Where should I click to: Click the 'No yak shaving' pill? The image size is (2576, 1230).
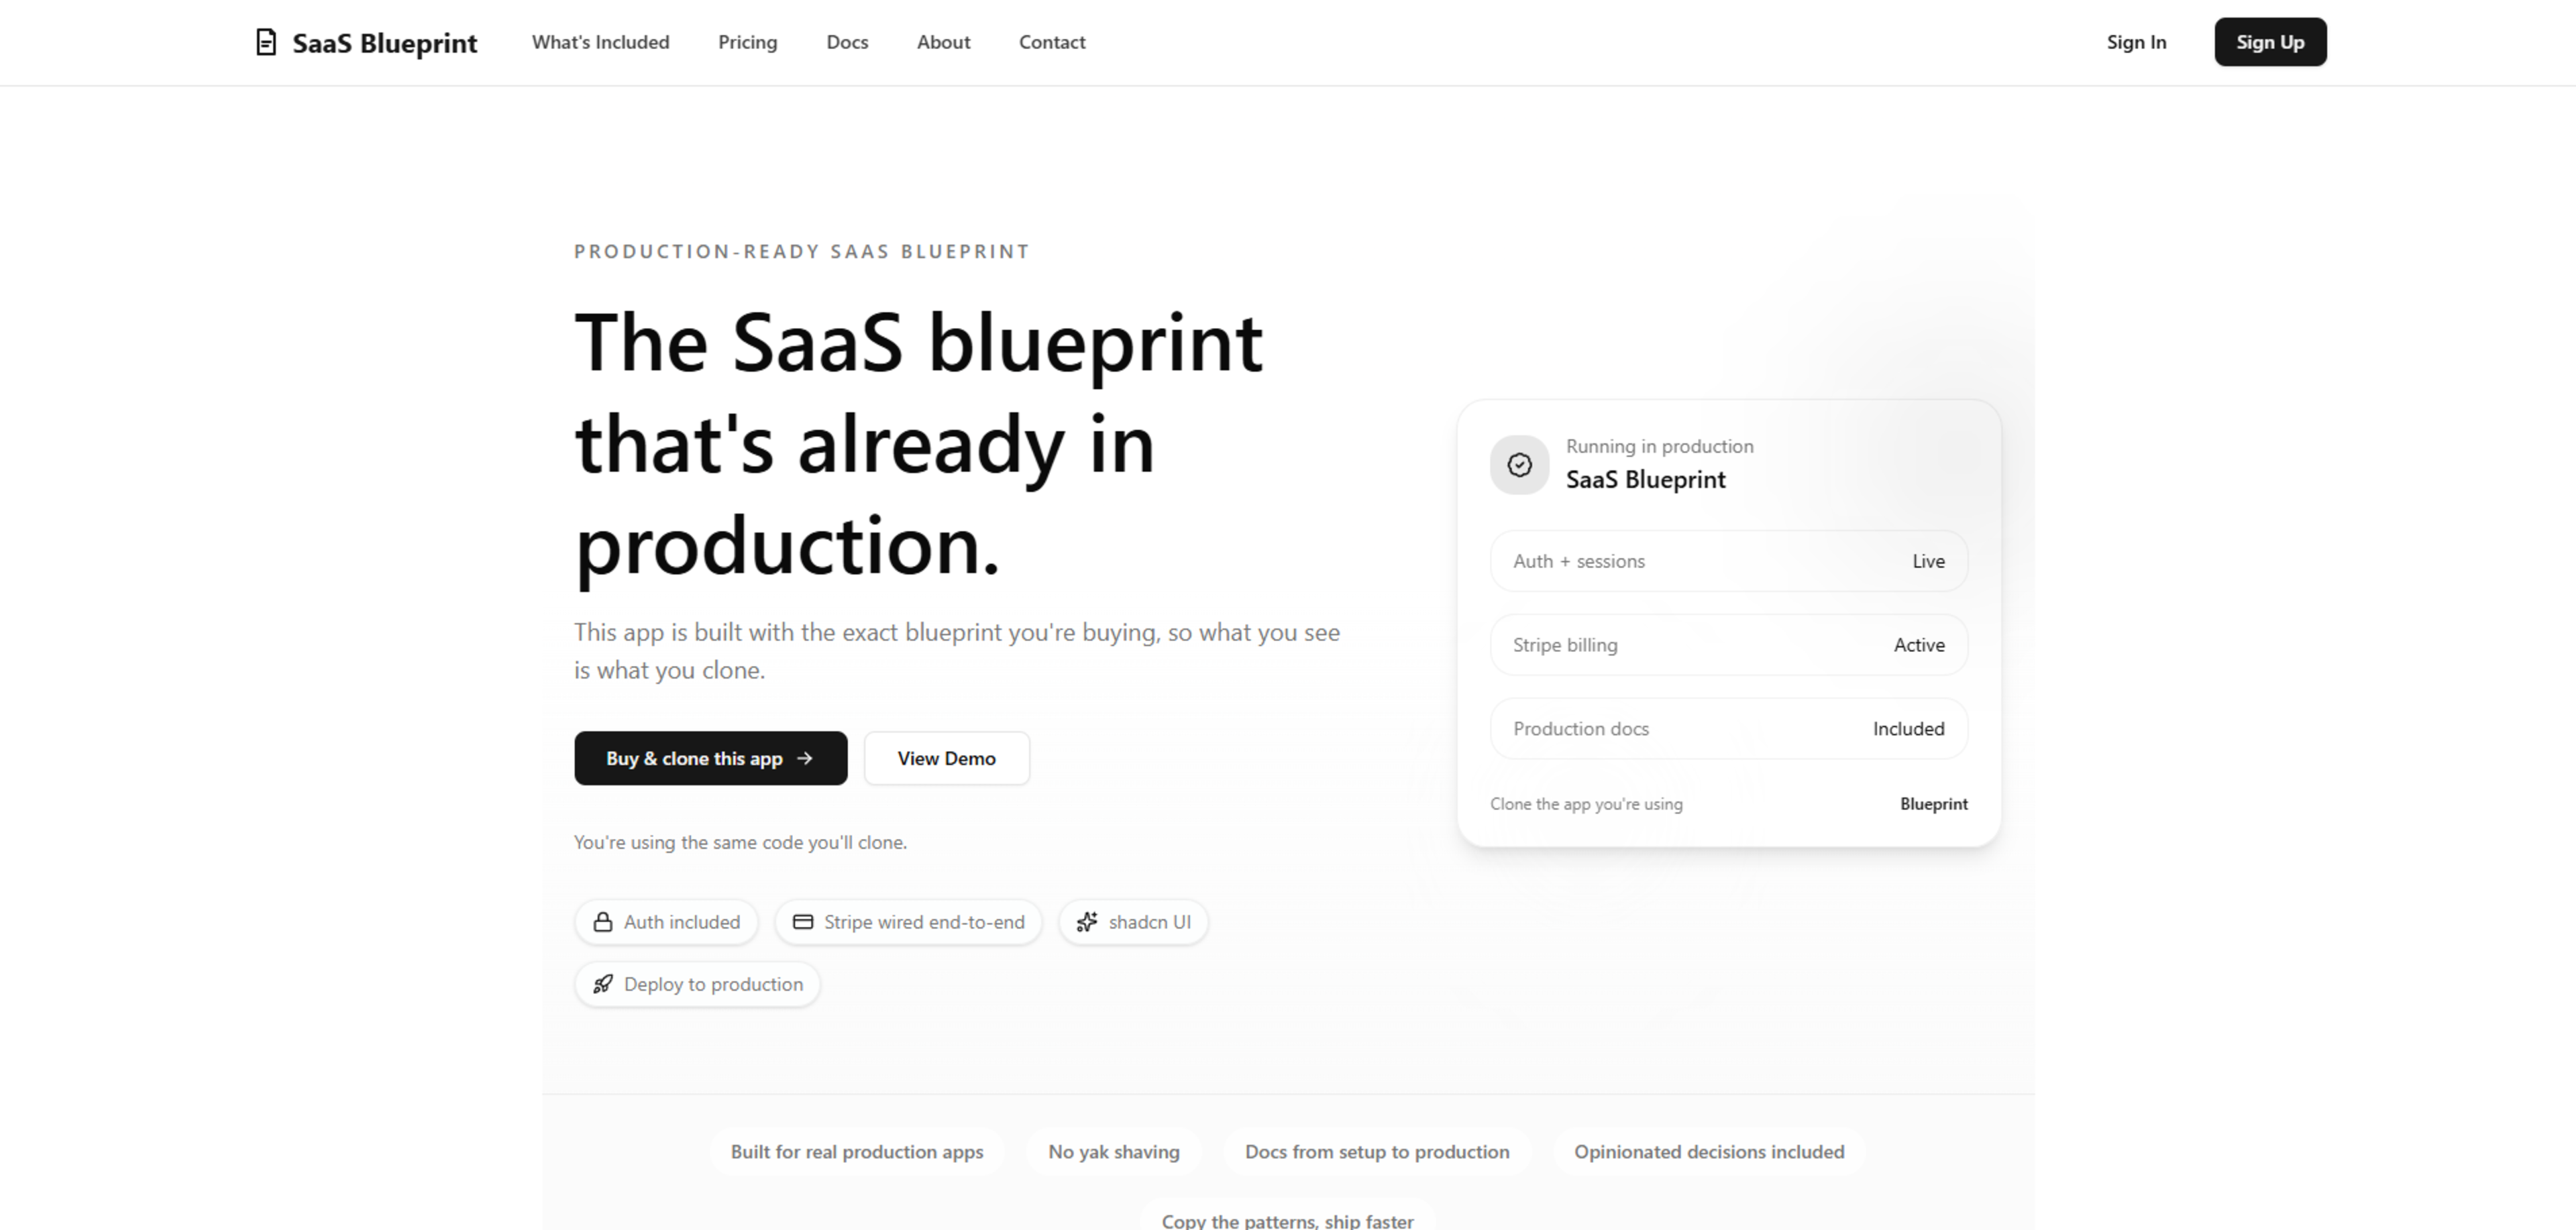pos(1113,1152)
